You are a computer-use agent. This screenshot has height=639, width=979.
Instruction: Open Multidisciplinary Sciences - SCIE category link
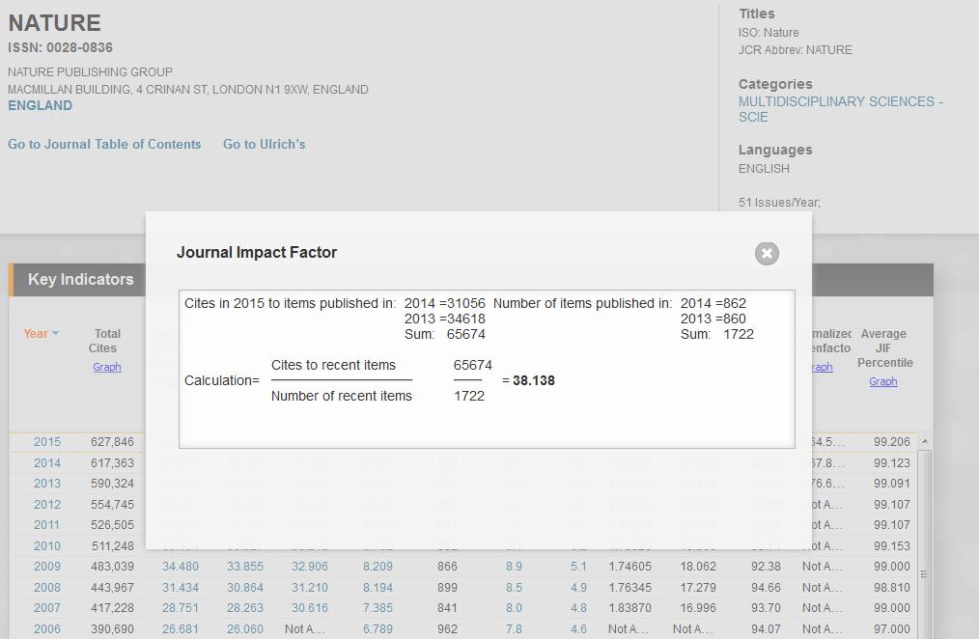tap(840, 109)
